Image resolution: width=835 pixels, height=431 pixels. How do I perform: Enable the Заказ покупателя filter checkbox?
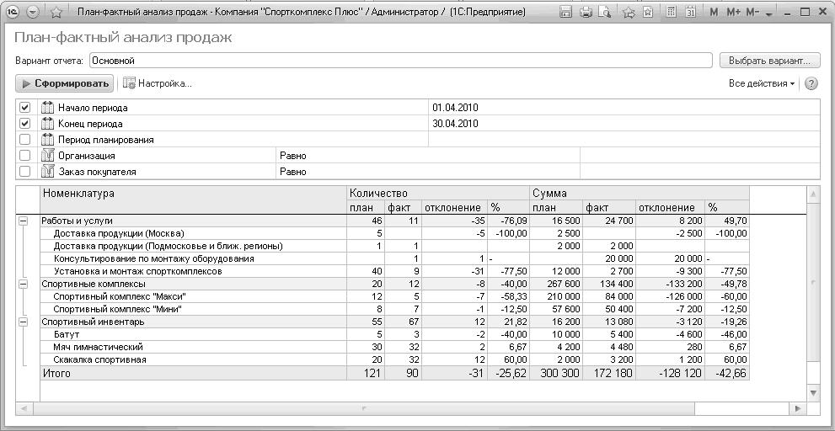point(24,172)
